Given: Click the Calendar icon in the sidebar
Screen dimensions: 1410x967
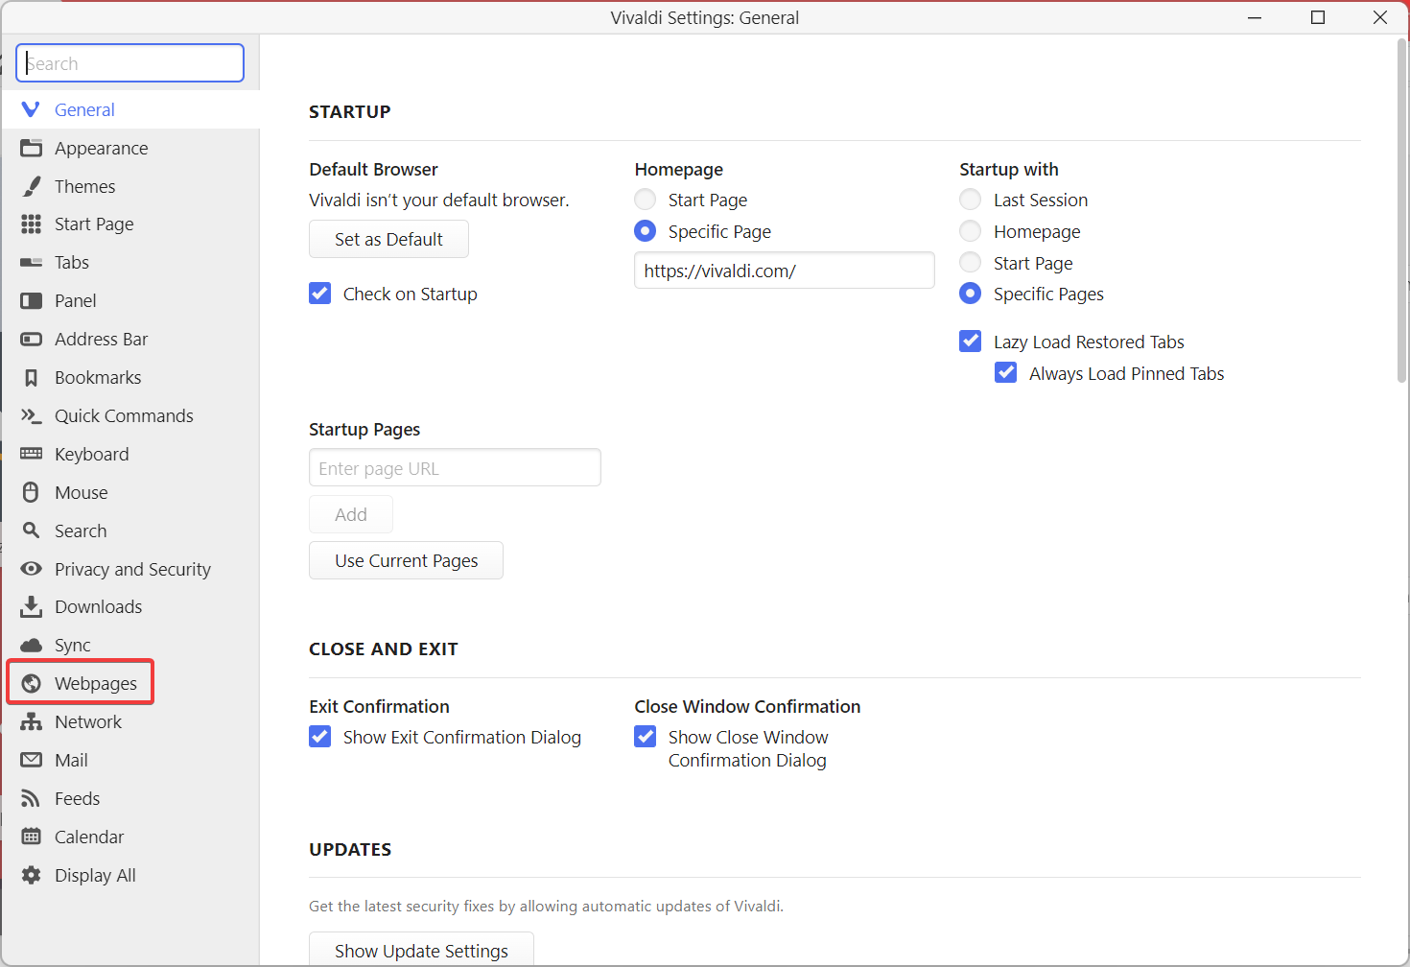Looking at the screenshot, I should tap(31, 837).
